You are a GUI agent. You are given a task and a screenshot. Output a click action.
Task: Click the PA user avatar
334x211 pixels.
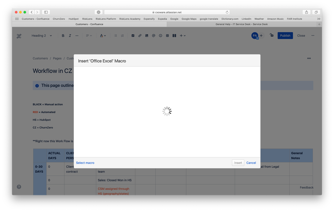255,36
